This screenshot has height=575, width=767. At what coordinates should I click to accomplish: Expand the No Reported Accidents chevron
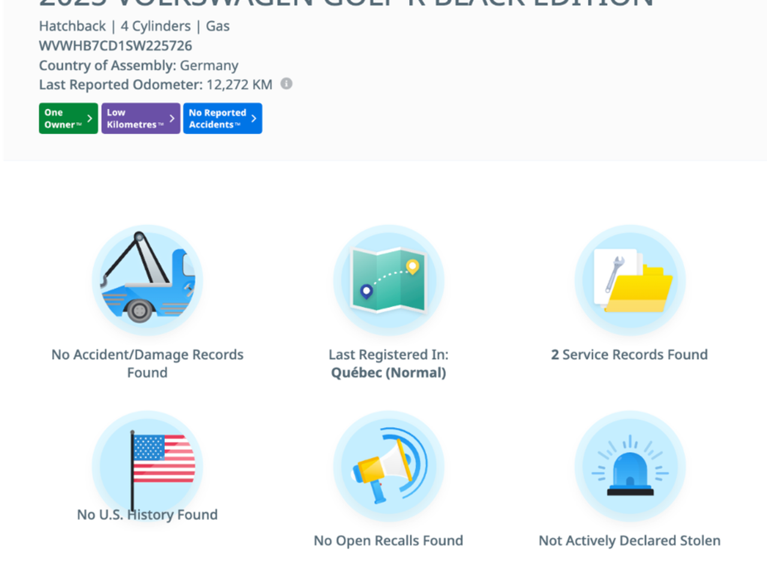pos(254,119)
